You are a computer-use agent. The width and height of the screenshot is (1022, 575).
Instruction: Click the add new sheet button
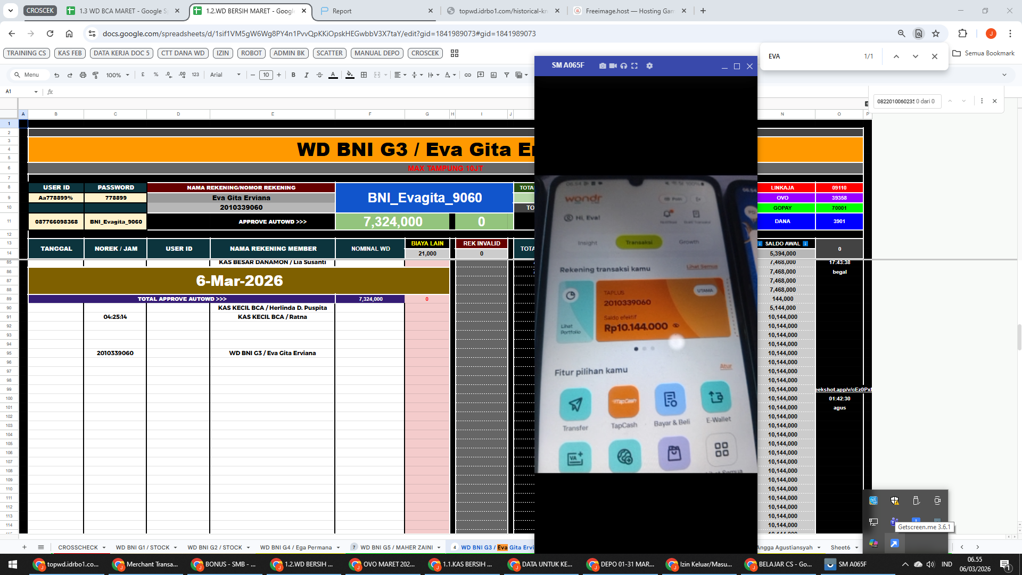tap(24, 547)
